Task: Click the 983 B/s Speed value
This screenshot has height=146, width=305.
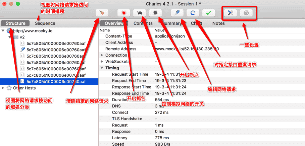Action: point(163,144)
